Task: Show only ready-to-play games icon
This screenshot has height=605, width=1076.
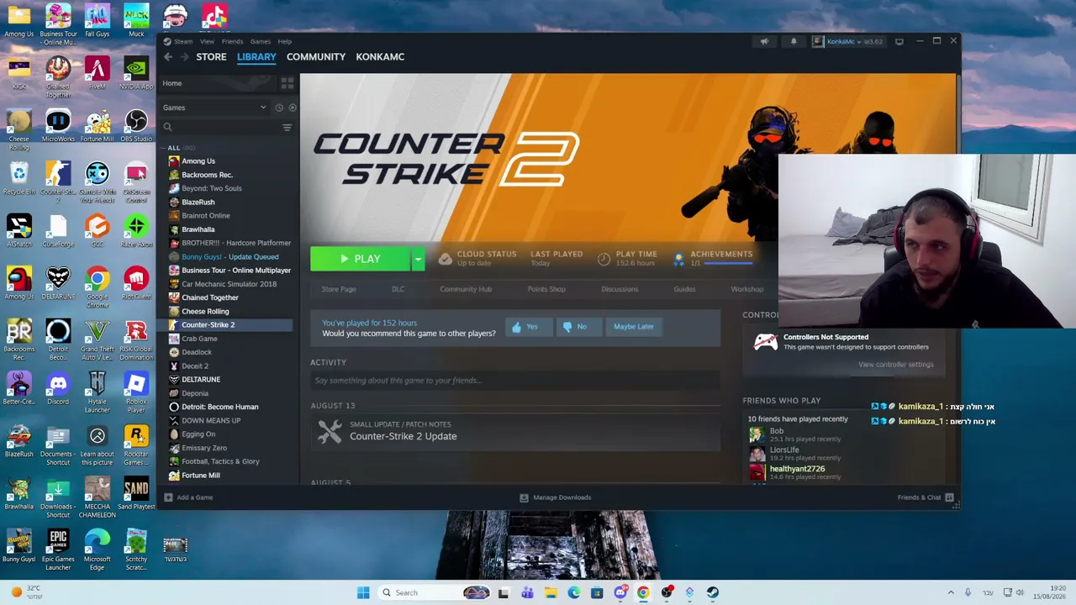Action: point(292,108)
